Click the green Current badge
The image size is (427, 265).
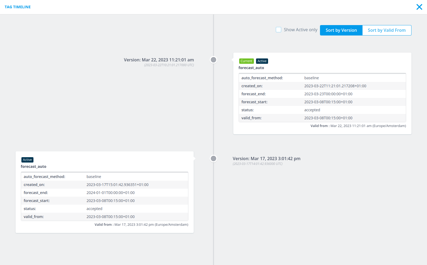pos(246,61)
